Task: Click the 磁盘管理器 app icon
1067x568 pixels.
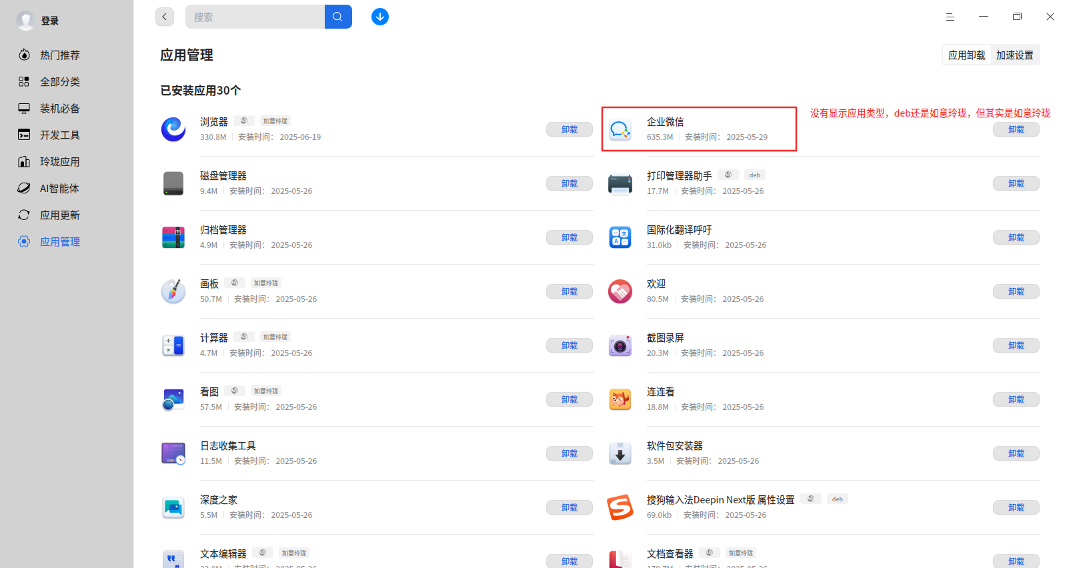Action: [173, 183]
